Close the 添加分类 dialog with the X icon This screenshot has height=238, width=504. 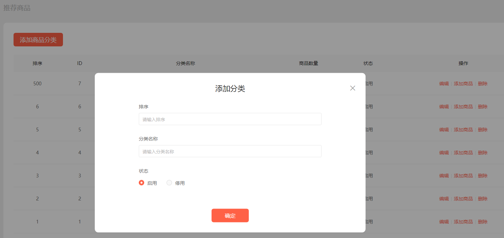click(353, 88)
